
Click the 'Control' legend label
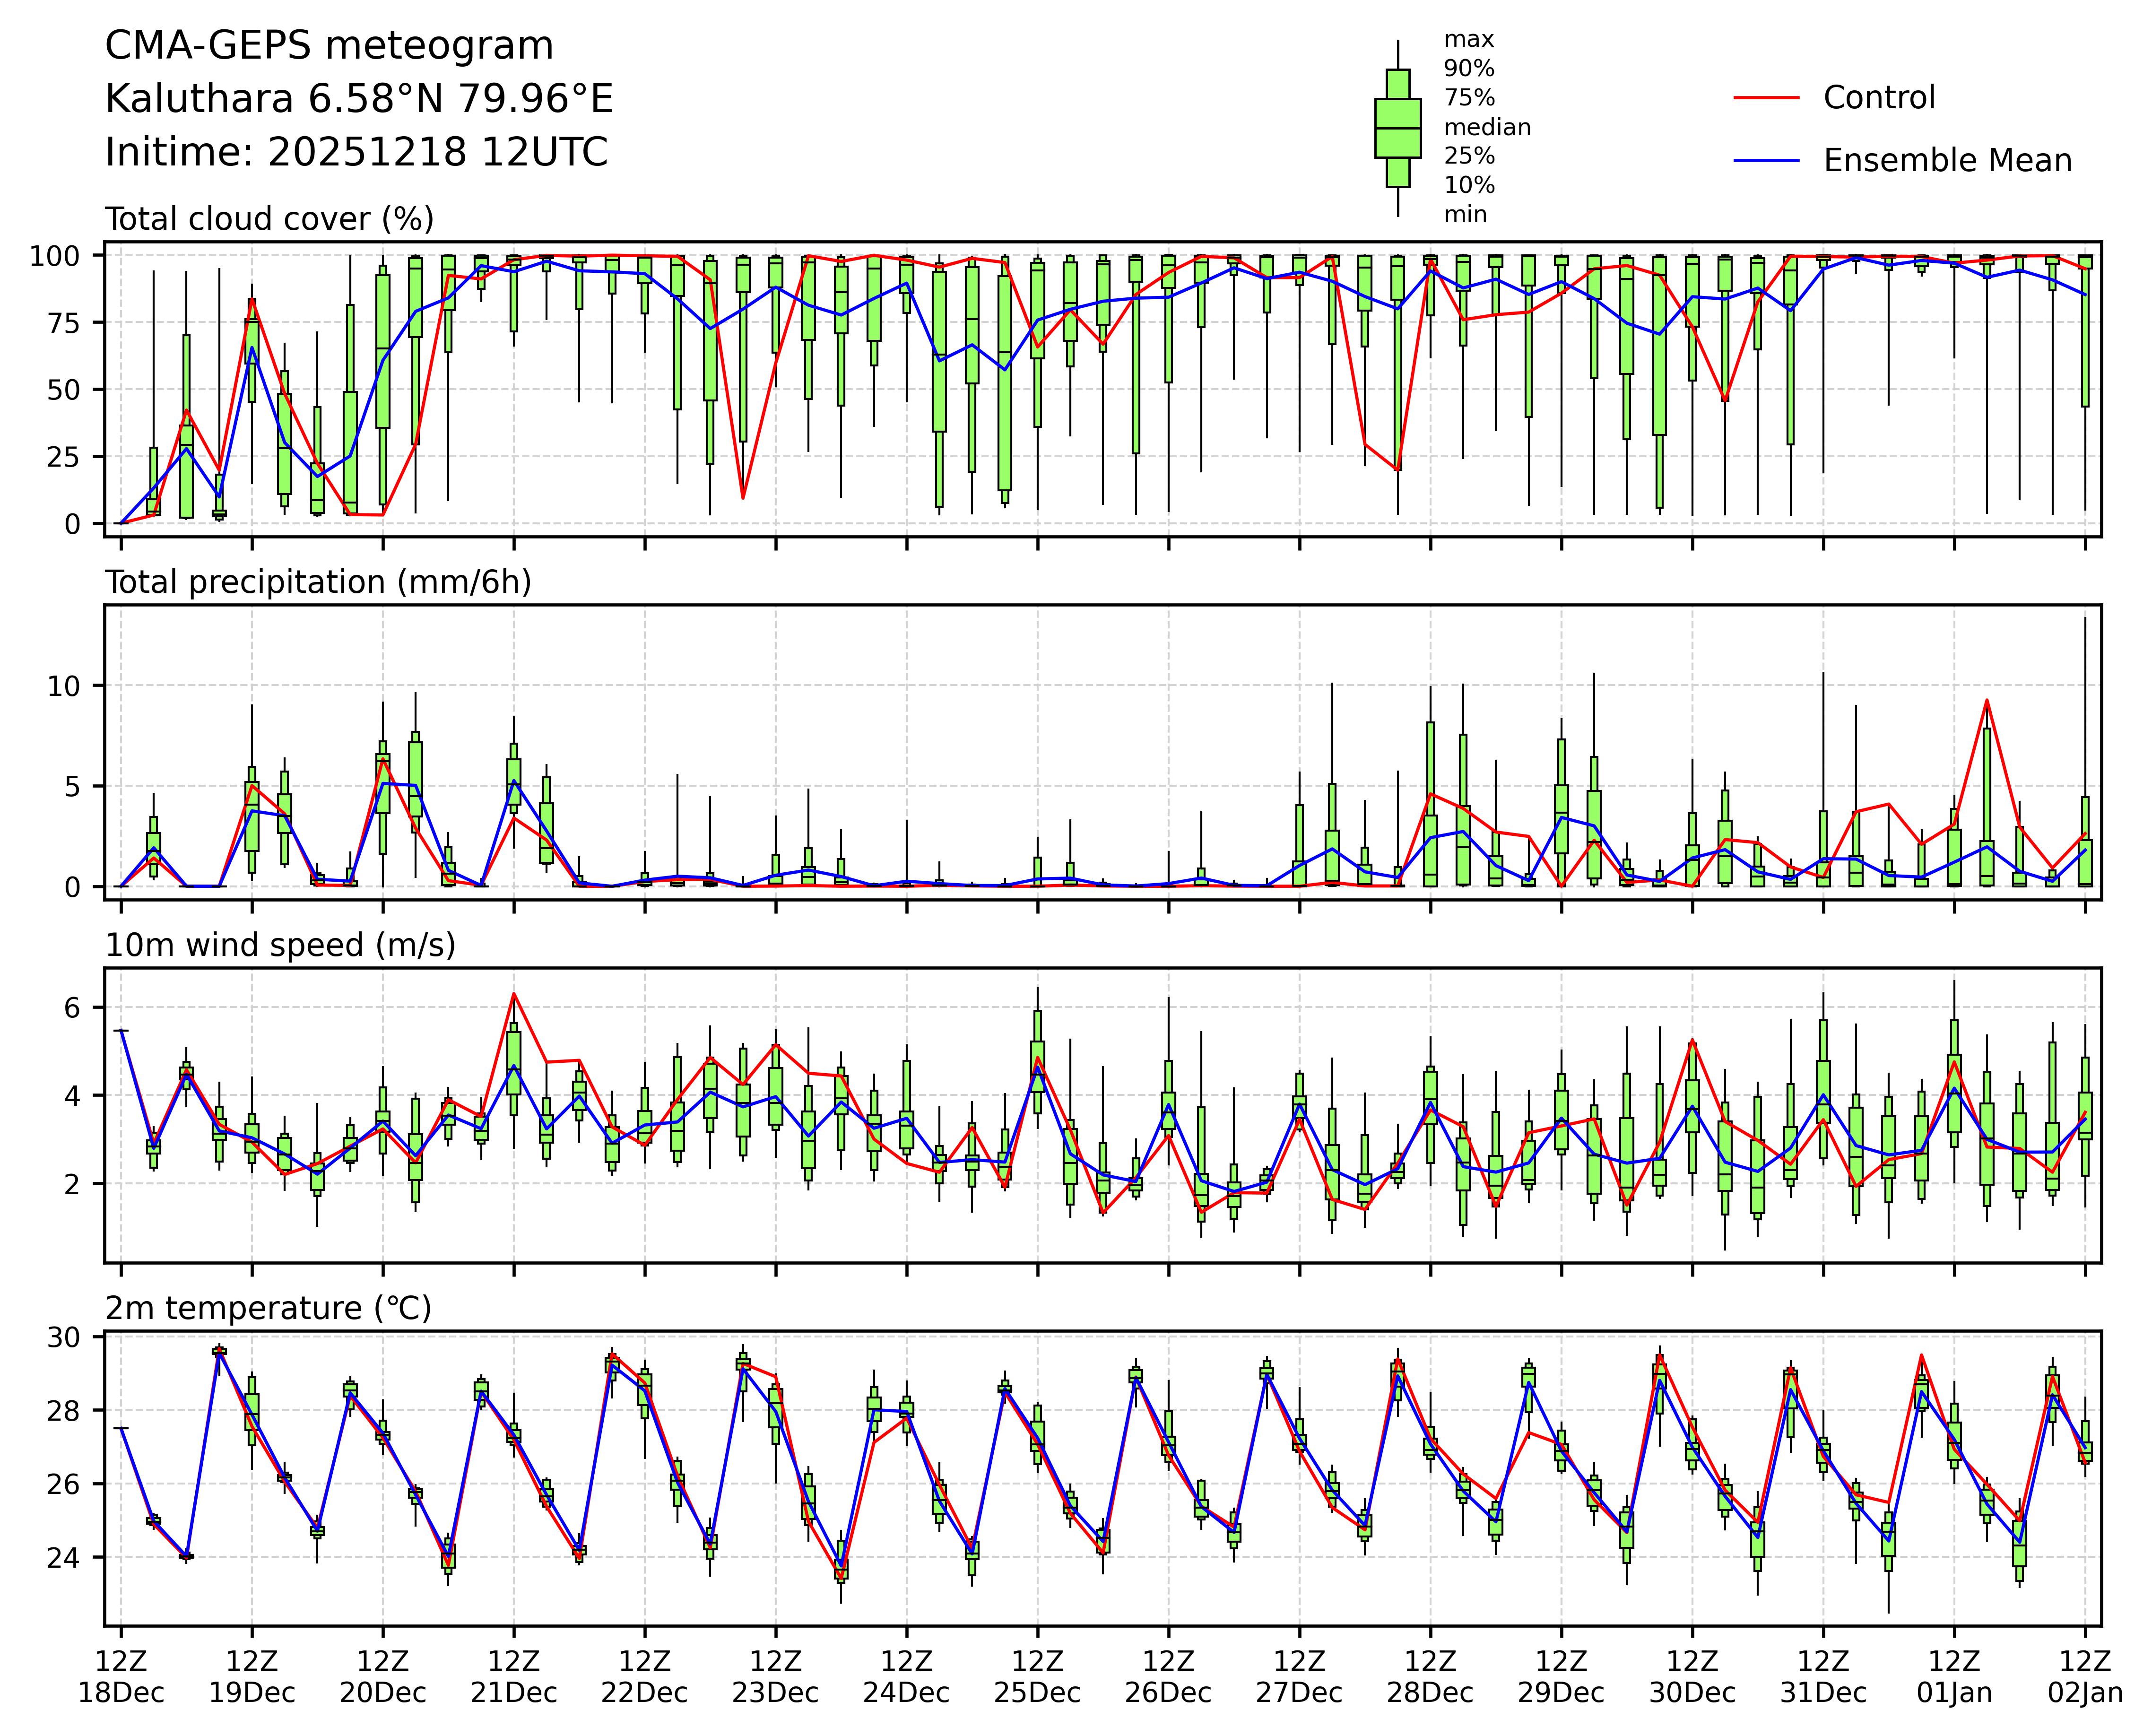1879,98
